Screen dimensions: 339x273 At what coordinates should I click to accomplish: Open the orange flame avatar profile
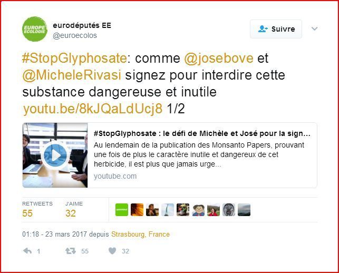137,210
